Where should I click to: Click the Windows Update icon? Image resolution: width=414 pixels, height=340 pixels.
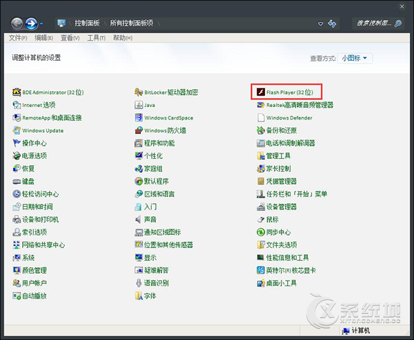[17, 131]
